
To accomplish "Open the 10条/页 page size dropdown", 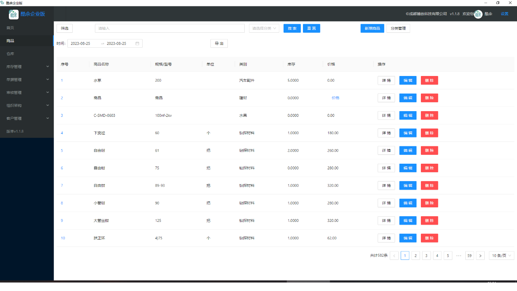I will pos(501,255).
